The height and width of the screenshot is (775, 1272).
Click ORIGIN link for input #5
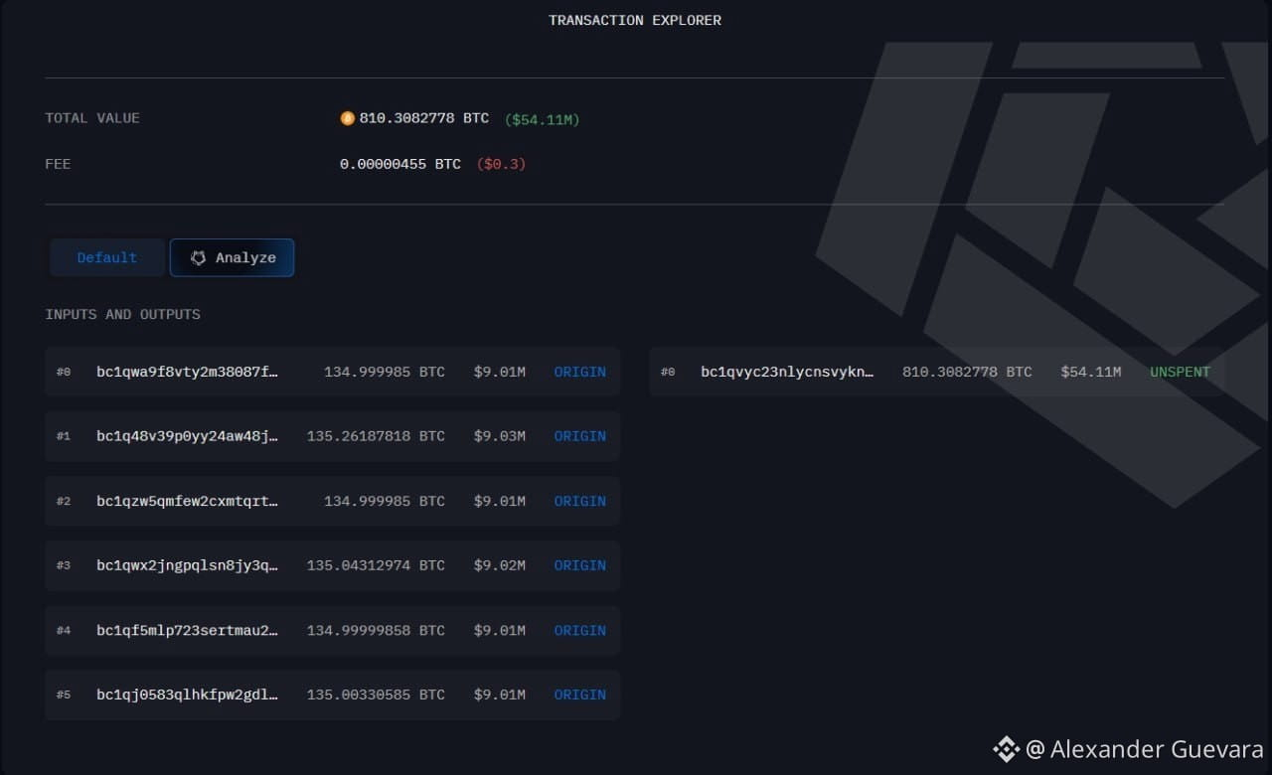click(x=580, y=695)
